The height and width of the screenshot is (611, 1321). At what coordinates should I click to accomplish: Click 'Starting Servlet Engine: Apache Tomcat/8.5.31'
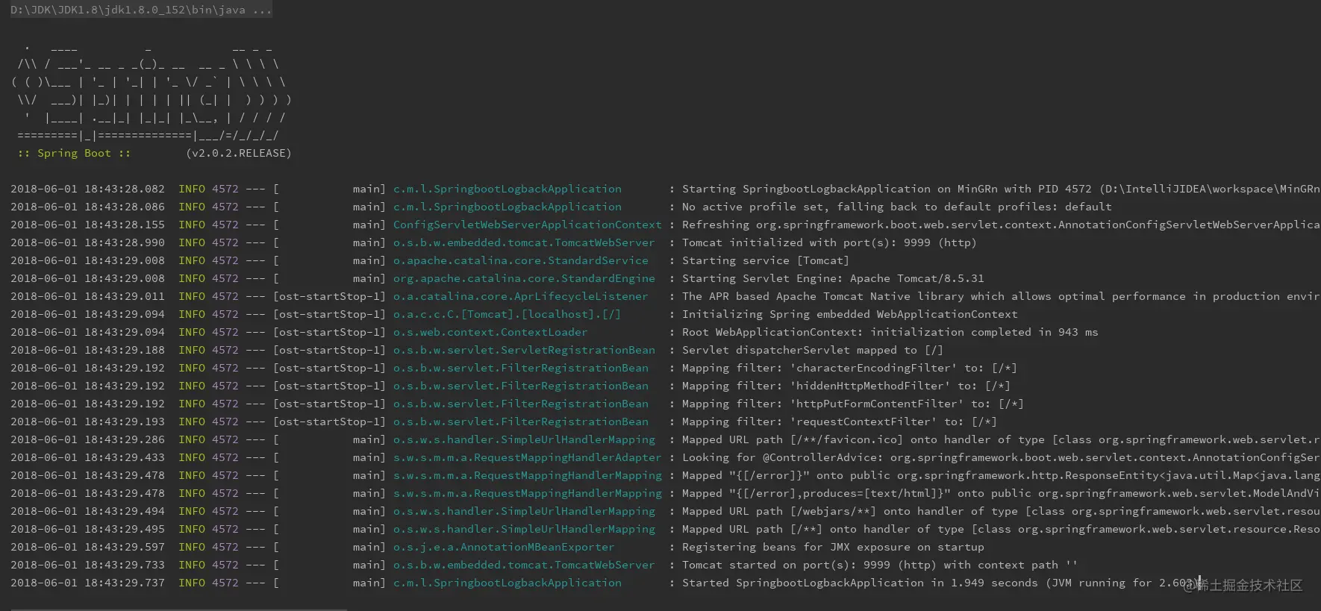point(833,278)
